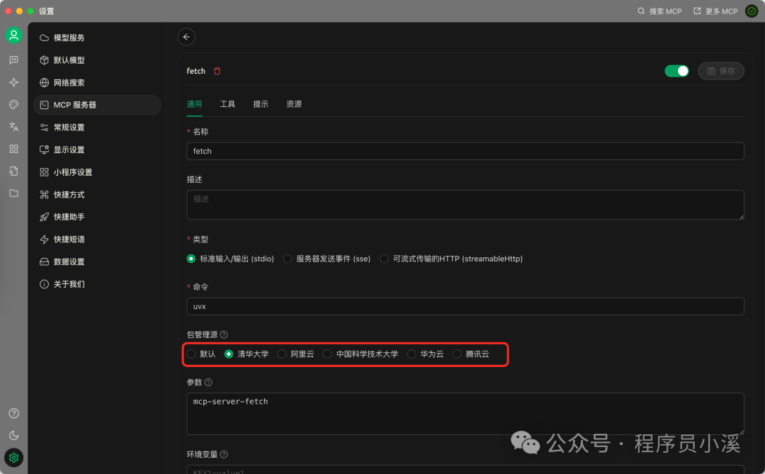This screenshot has width=765, height=474.
Task: Click 搜索 MCP at top
Action: click(x=659, y=11)
